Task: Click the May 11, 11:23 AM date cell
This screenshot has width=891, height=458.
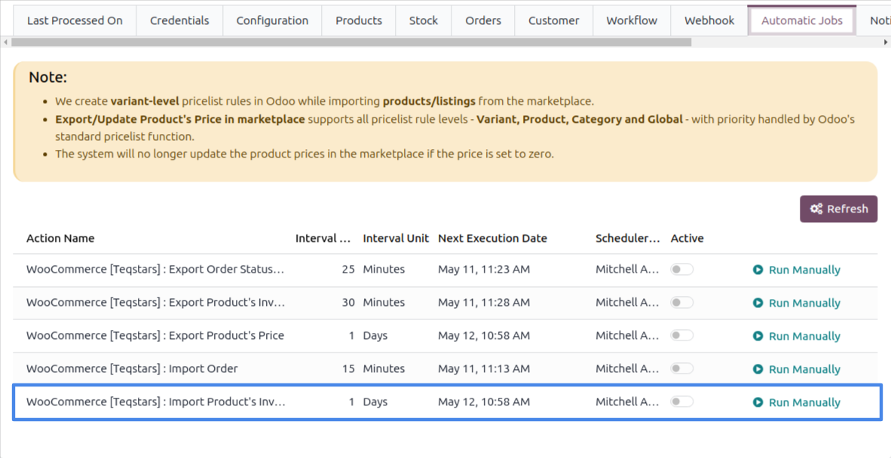Action: [x=484, y=269]
